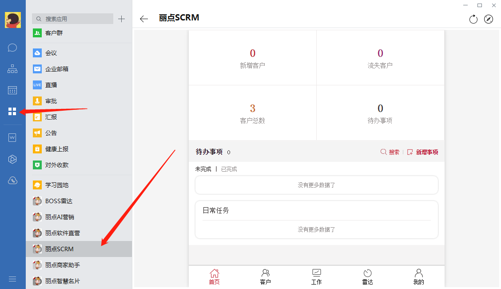Select the 工作 bottom tab

tap(317, 277)
